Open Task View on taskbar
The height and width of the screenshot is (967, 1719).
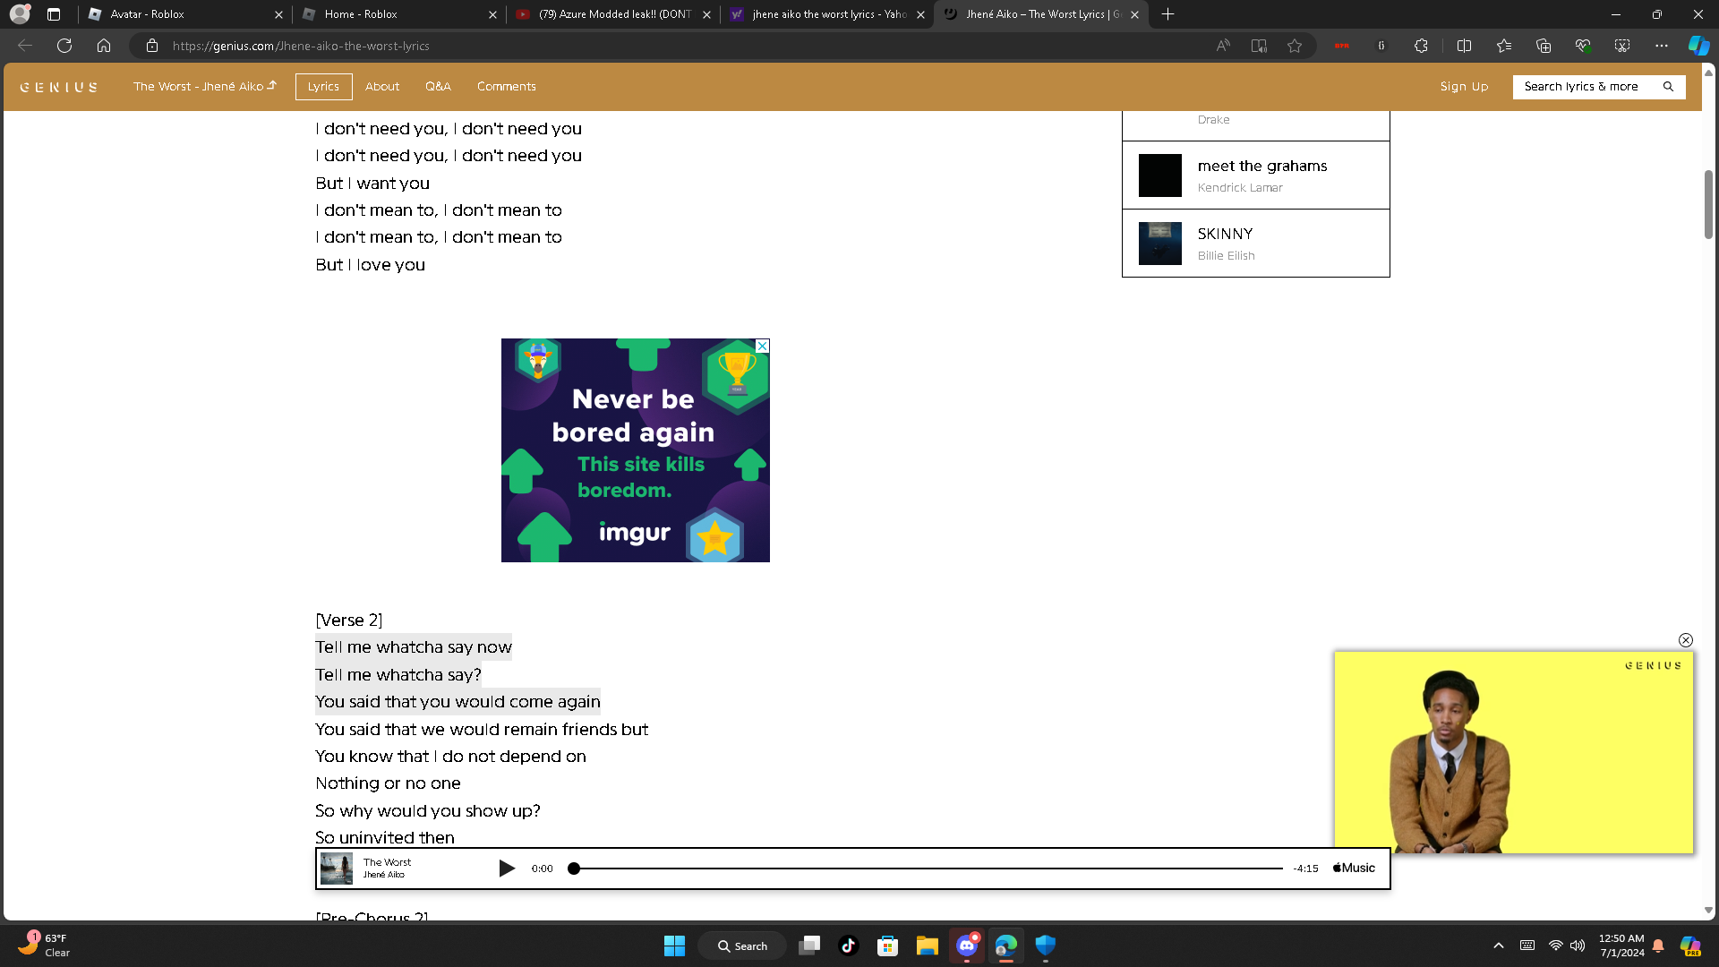tap(809, 946)
